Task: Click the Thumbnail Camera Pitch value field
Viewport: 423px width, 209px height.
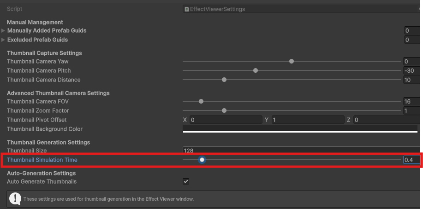Action: tap(412, 70)
